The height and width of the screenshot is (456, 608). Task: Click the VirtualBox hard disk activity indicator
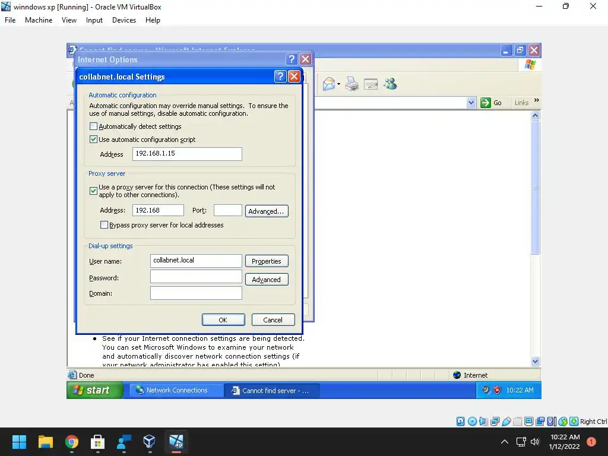pos(460,422)
